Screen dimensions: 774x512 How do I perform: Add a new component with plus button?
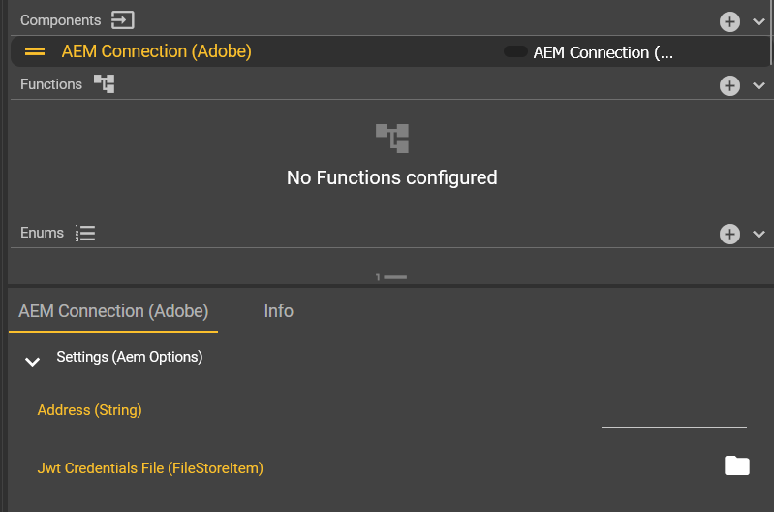pos(729,20)
